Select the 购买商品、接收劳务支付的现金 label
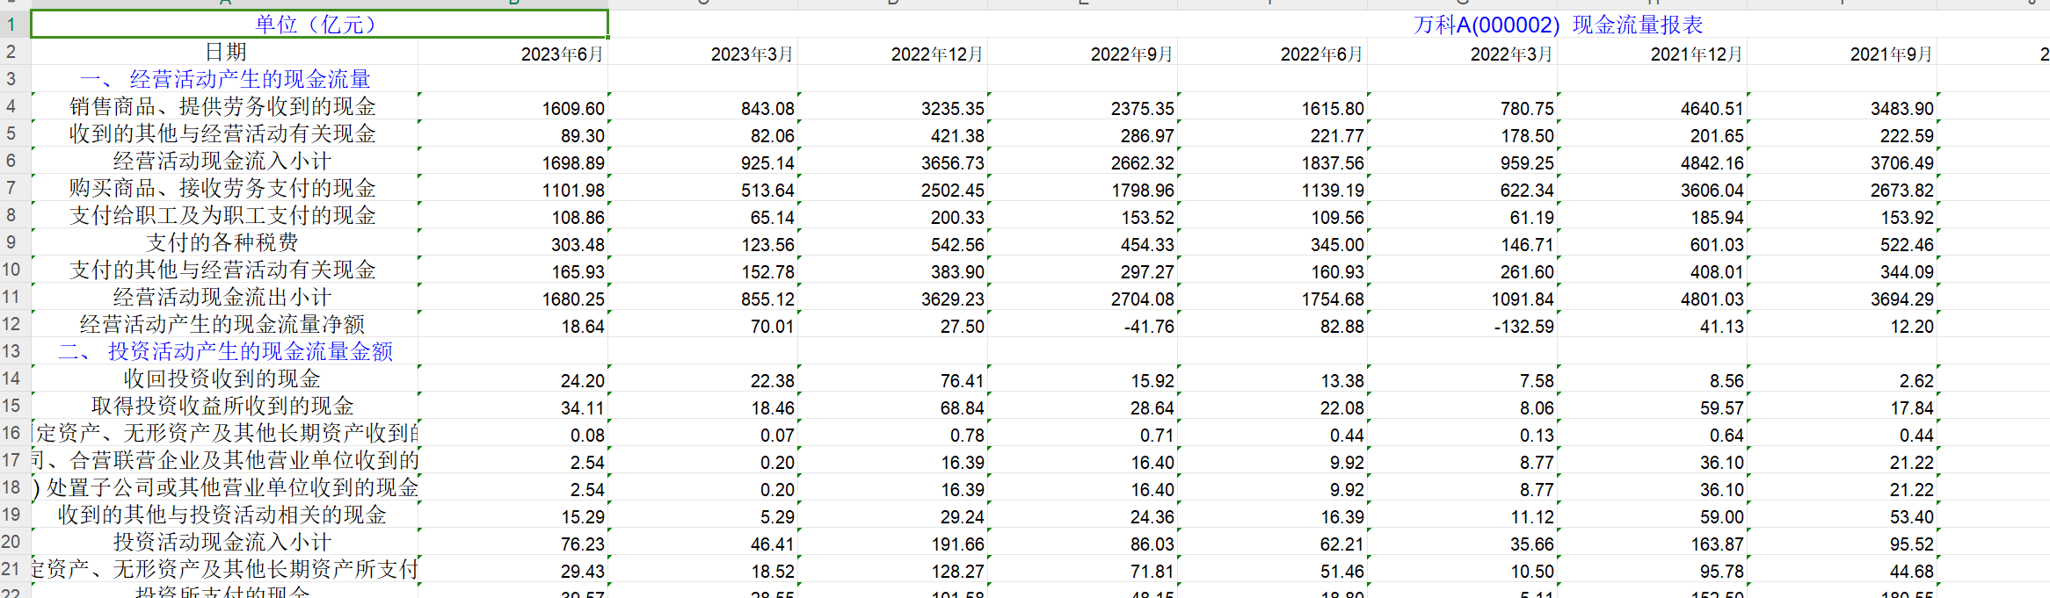Screen dimensions: 2050x598 (223, 188)
